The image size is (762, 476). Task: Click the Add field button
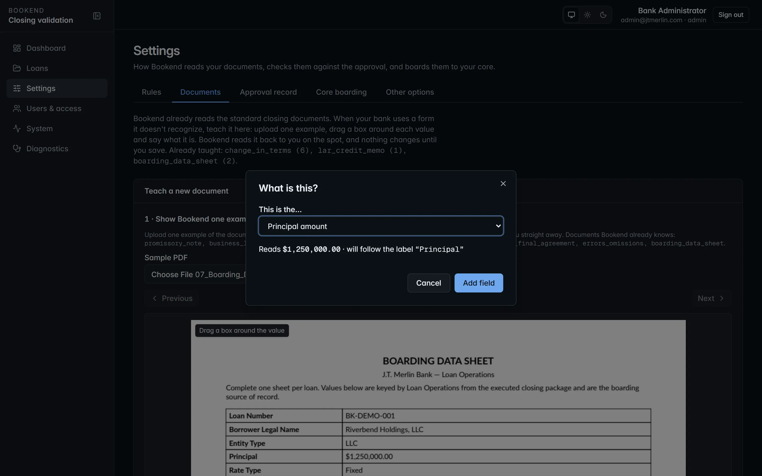point(479,283)
